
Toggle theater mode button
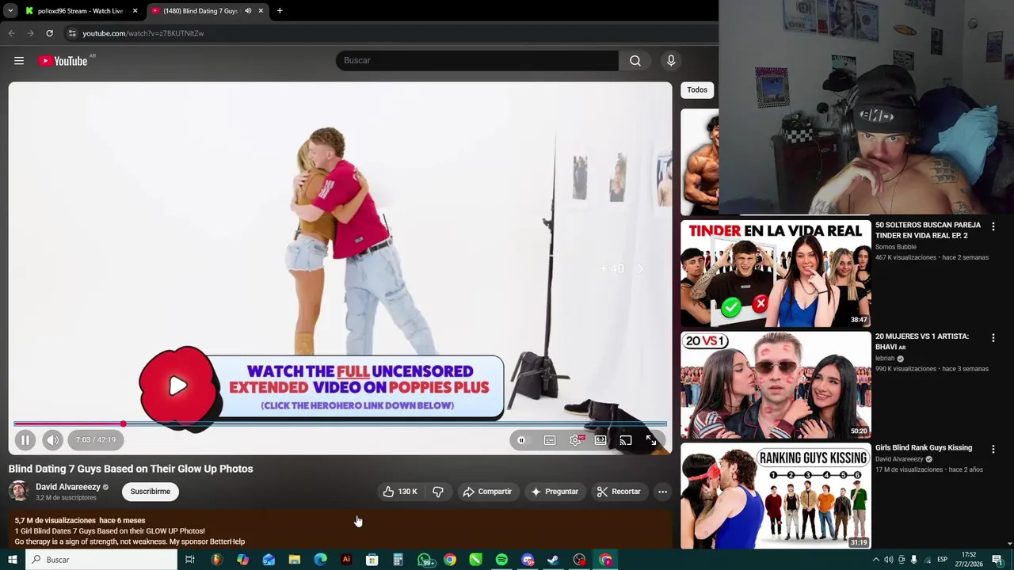coord(600,440)
